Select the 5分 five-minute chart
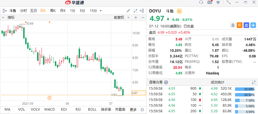 tap(83, 11)
